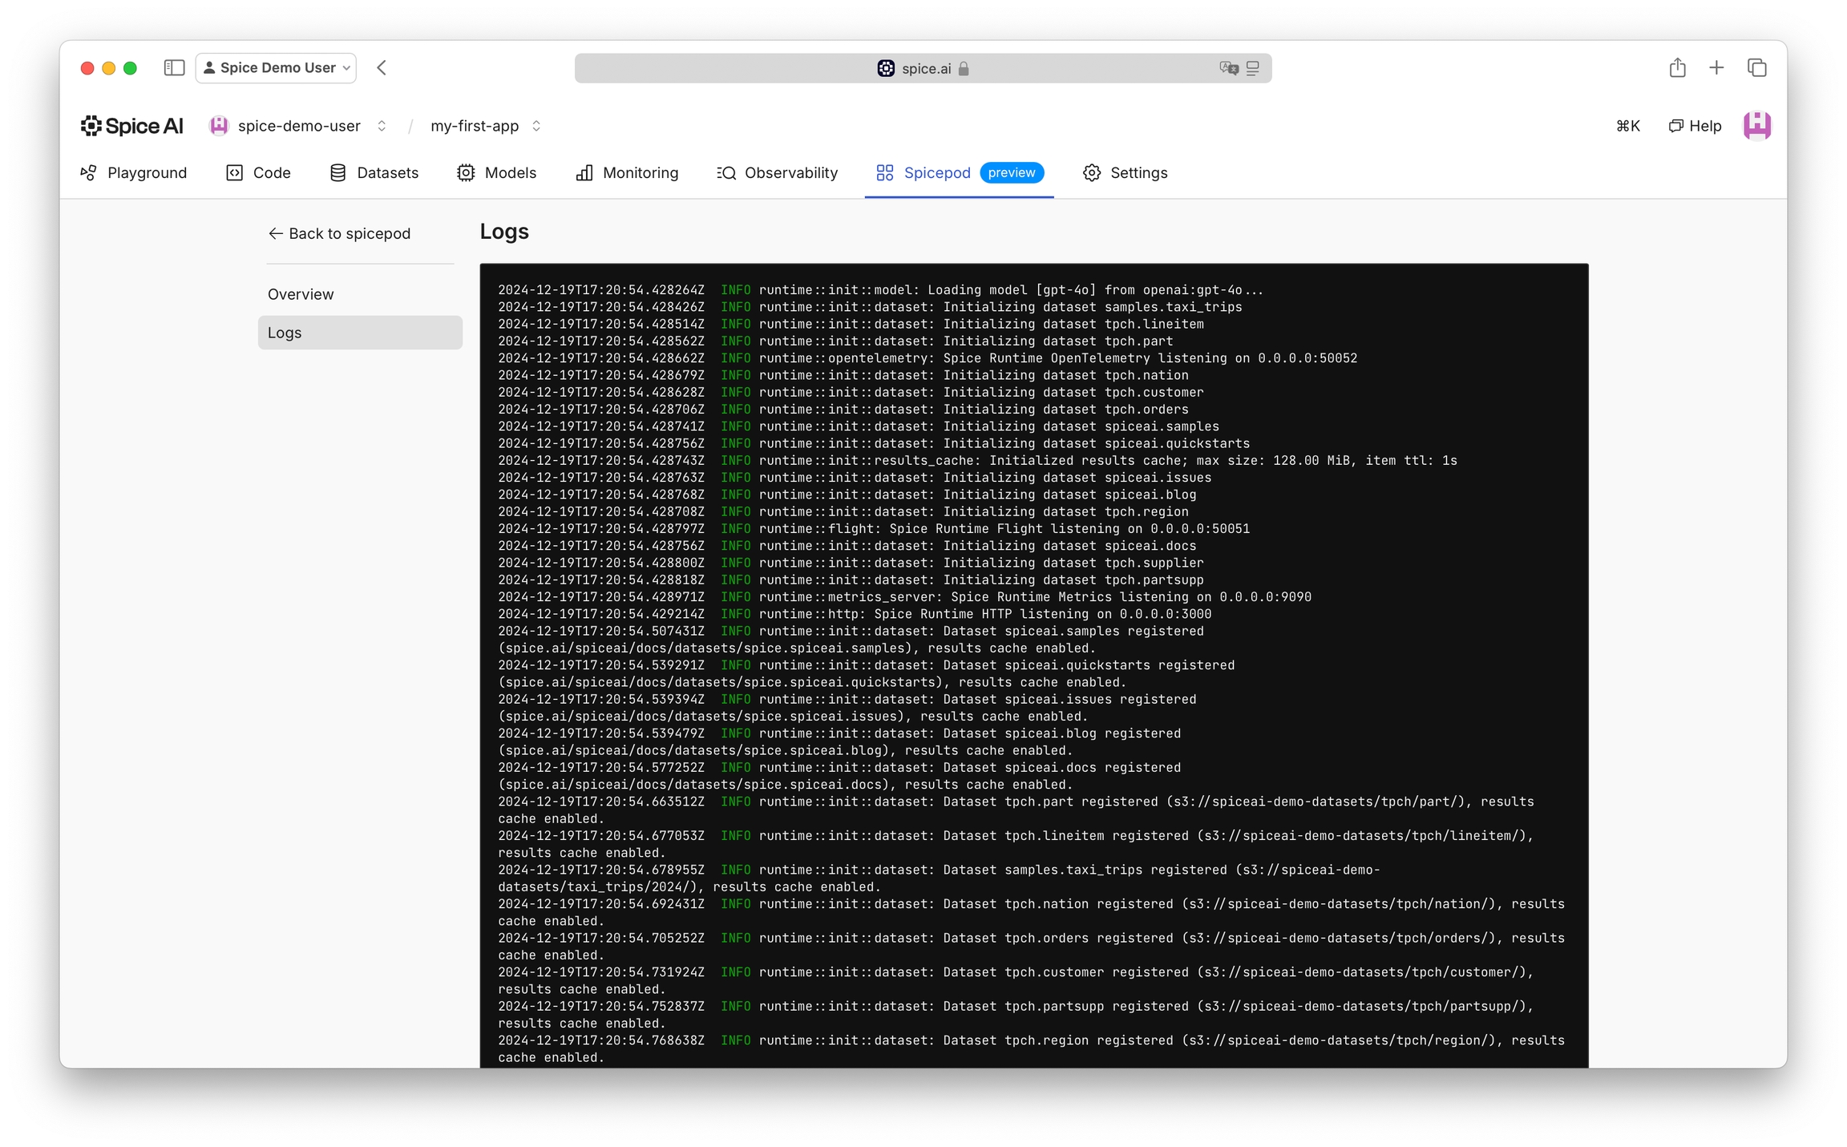The image size is (1847, 1147).
Task: Click the Spice AI logo
Action: point(132,126)
